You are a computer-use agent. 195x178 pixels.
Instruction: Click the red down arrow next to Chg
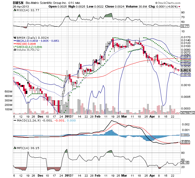click(x=179, y=7)
